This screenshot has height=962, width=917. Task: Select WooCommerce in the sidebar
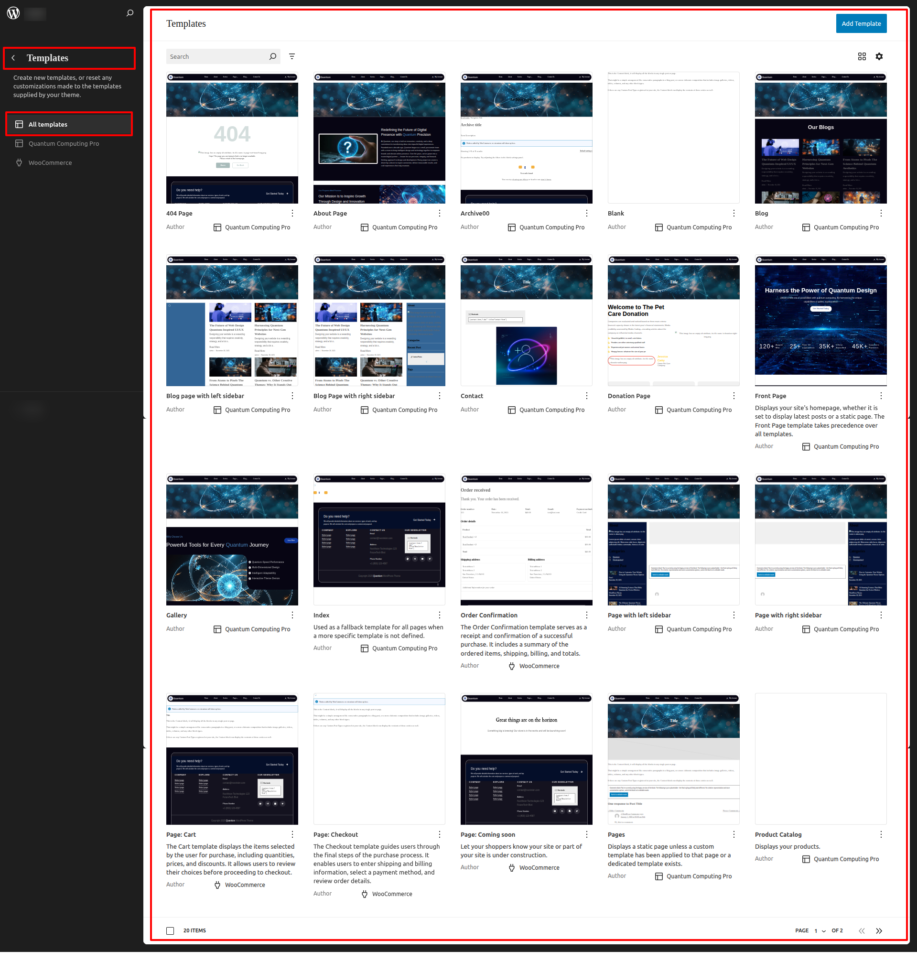[50, 163]
